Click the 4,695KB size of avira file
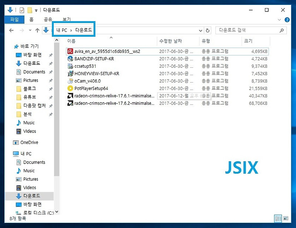The image size is (296, 228). coord(259,51)
